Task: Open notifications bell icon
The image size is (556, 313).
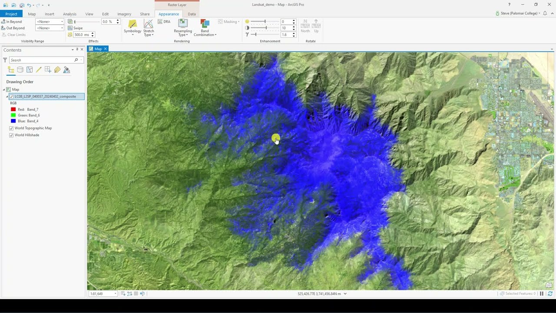Action: (x=545, y=13)
